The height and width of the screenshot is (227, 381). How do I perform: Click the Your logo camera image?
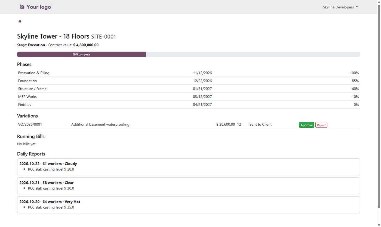coord(35,7)
